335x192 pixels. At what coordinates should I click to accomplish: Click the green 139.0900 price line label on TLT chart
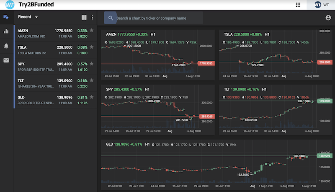click(325, 101)
